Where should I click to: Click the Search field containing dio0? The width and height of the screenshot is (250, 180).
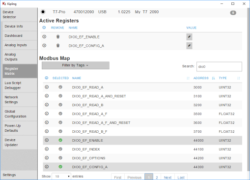click(219, 66)
